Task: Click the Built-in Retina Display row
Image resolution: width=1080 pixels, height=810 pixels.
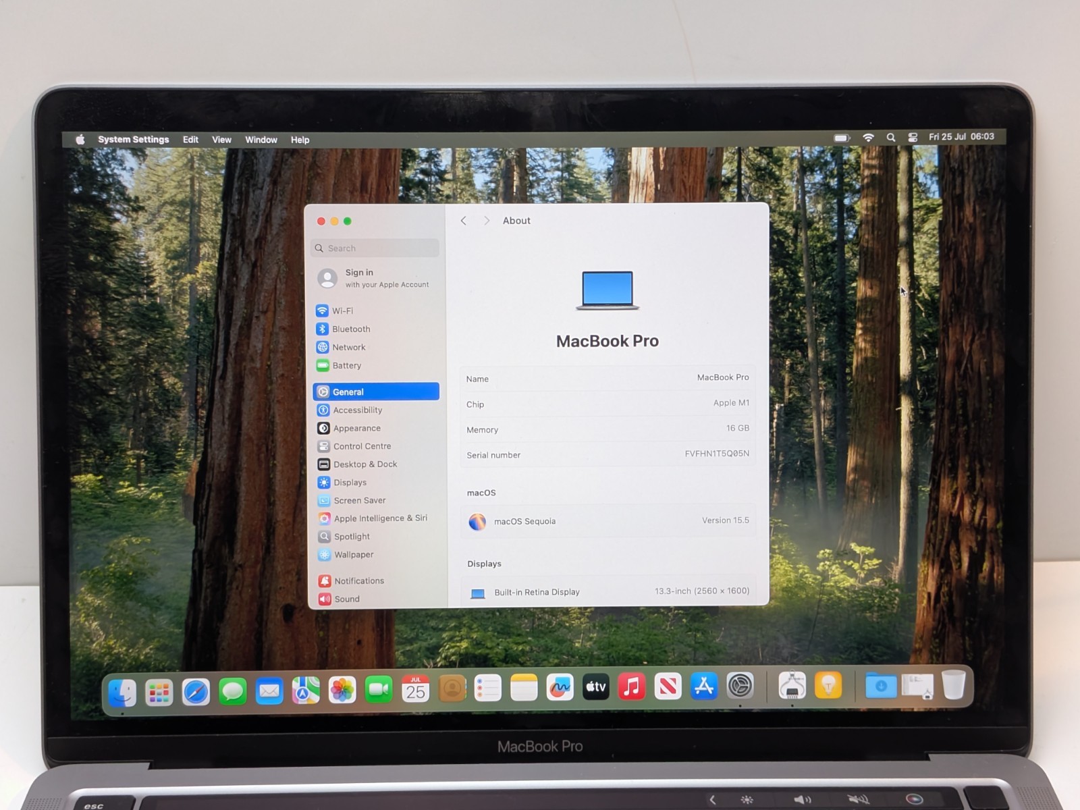Action: (x=607, y=592)
